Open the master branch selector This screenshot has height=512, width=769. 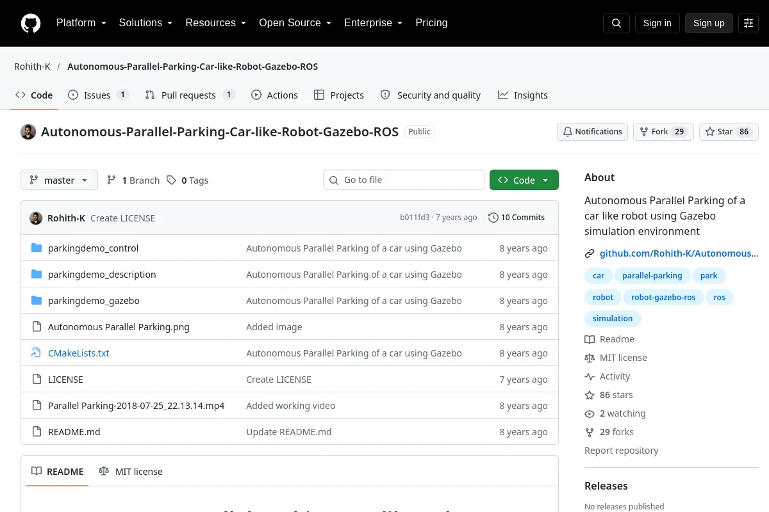(x=59, y=180)
